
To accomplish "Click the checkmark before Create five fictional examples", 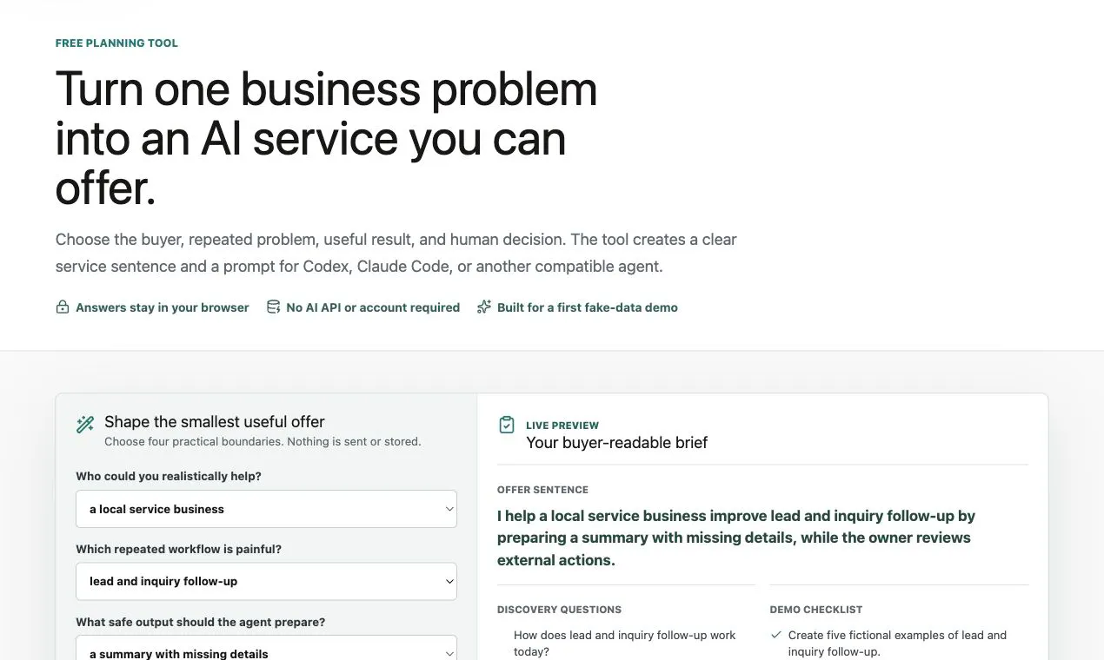I will point(776,636).
